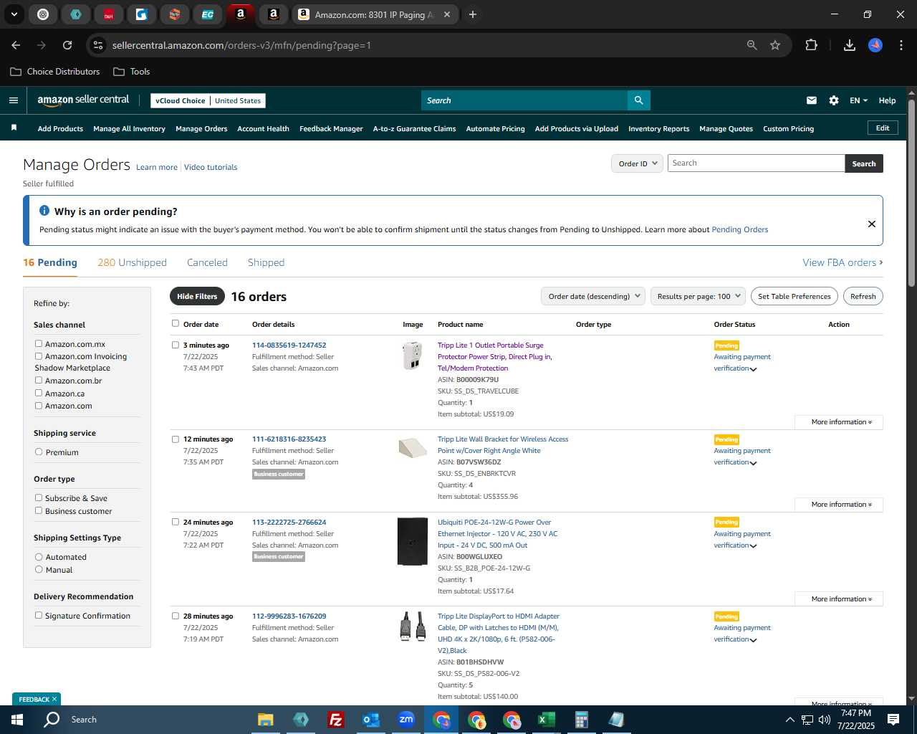Click the Refresh button
Viewport: 917px width, 734px height.
(x=863, y=296)
